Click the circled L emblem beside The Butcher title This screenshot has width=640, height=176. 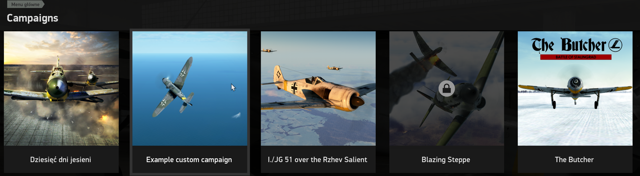coord(615,45)
